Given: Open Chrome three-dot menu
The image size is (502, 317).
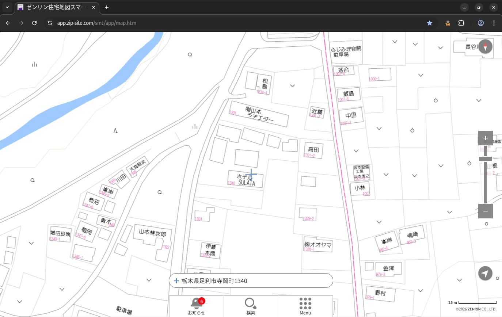Looking at the screenshot, I should pos(494,23).
